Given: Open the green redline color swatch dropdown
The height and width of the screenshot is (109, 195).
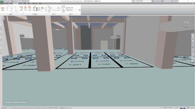Looking at the screenshot, I should pyautogui.click(x=44, y=8).
